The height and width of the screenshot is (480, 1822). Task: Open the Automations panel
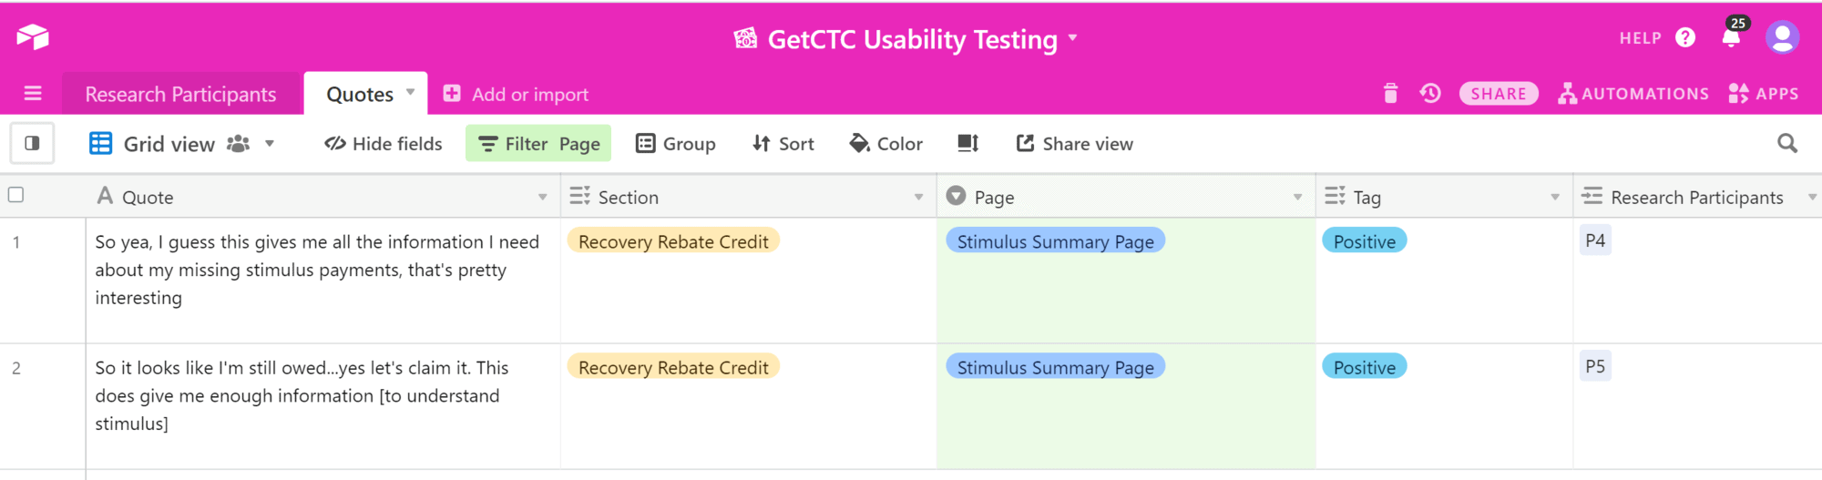1633,94
